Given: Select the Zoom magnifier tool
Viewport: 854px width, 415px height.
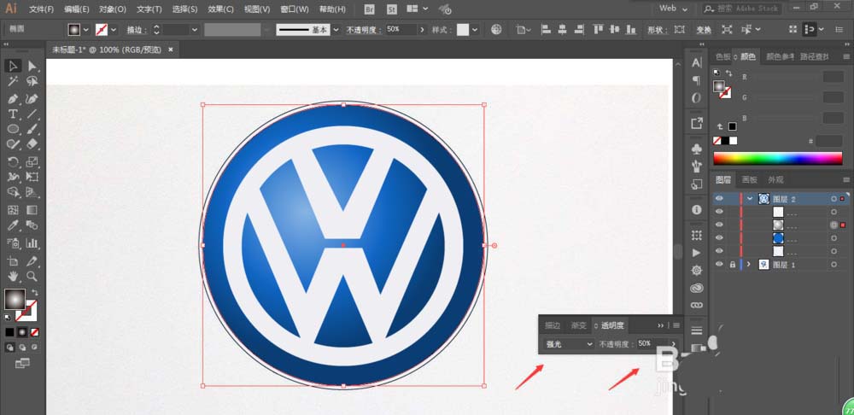Looking at the screenshot, I should tap(32, 277).
